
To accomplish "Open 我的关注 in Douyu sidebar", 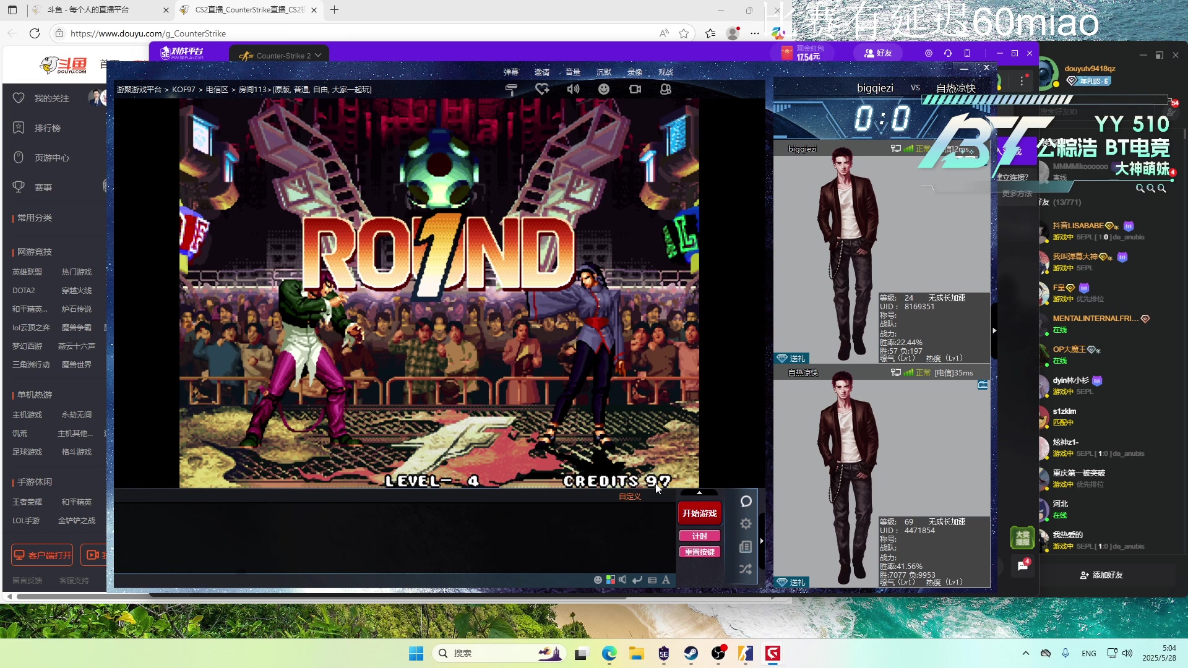I will pos(52,99).
